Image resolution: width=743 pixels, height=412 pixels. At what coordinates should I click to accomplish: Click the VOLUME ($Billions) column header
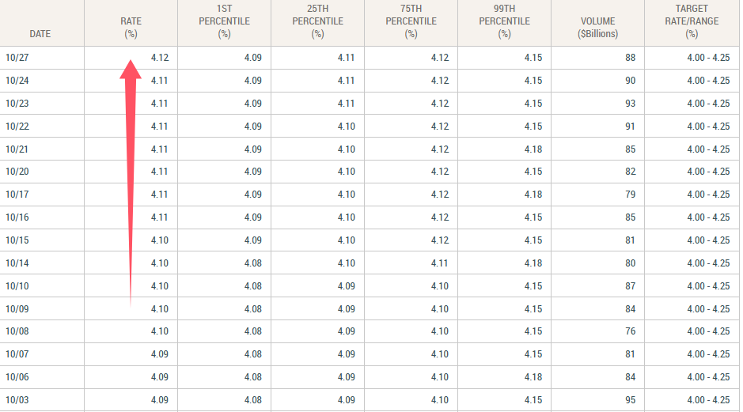click(597, 28)
